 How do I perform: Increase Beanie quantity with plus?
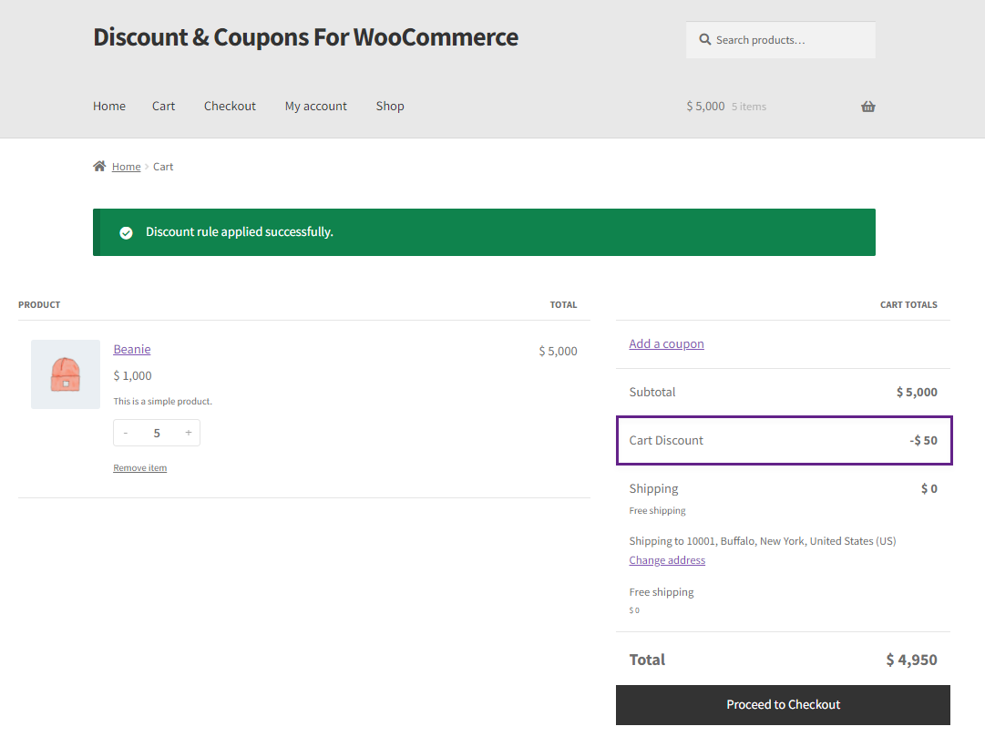pos(188,433)
